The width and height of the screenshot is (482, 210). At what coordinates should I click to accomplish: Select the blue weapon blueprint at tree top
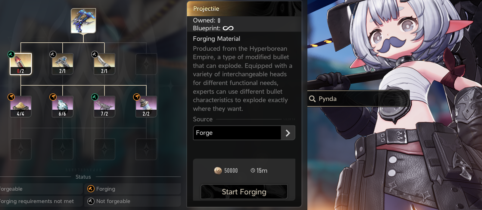[x=83, y=21]
